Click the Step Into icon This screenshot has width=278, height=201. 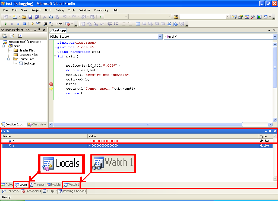point(38,24)
